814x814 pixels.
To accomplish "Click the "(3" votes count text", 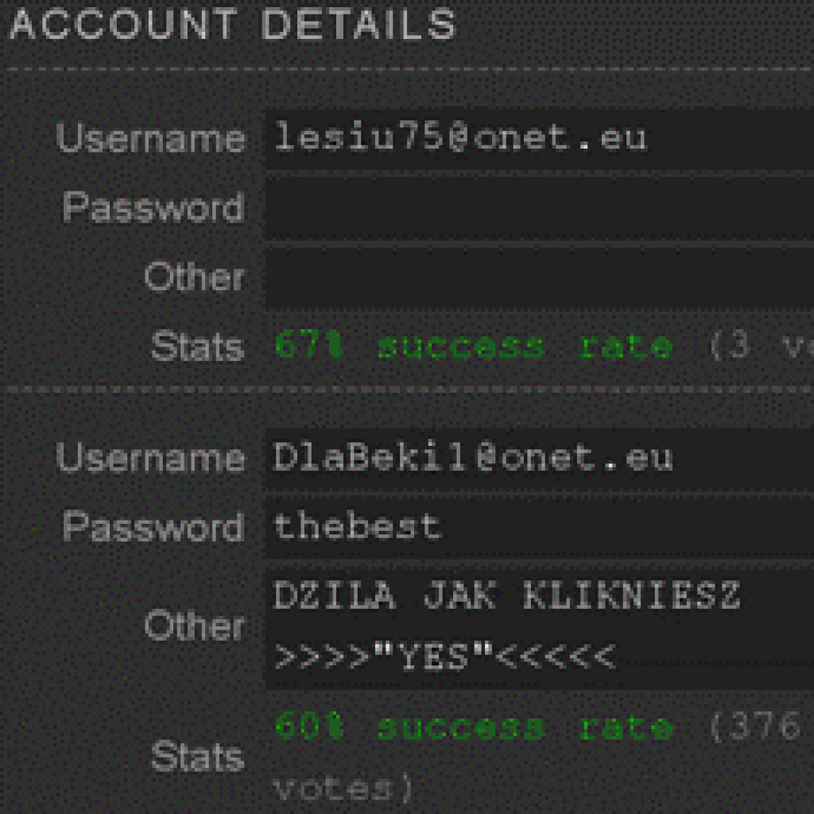I will (729, 347).
